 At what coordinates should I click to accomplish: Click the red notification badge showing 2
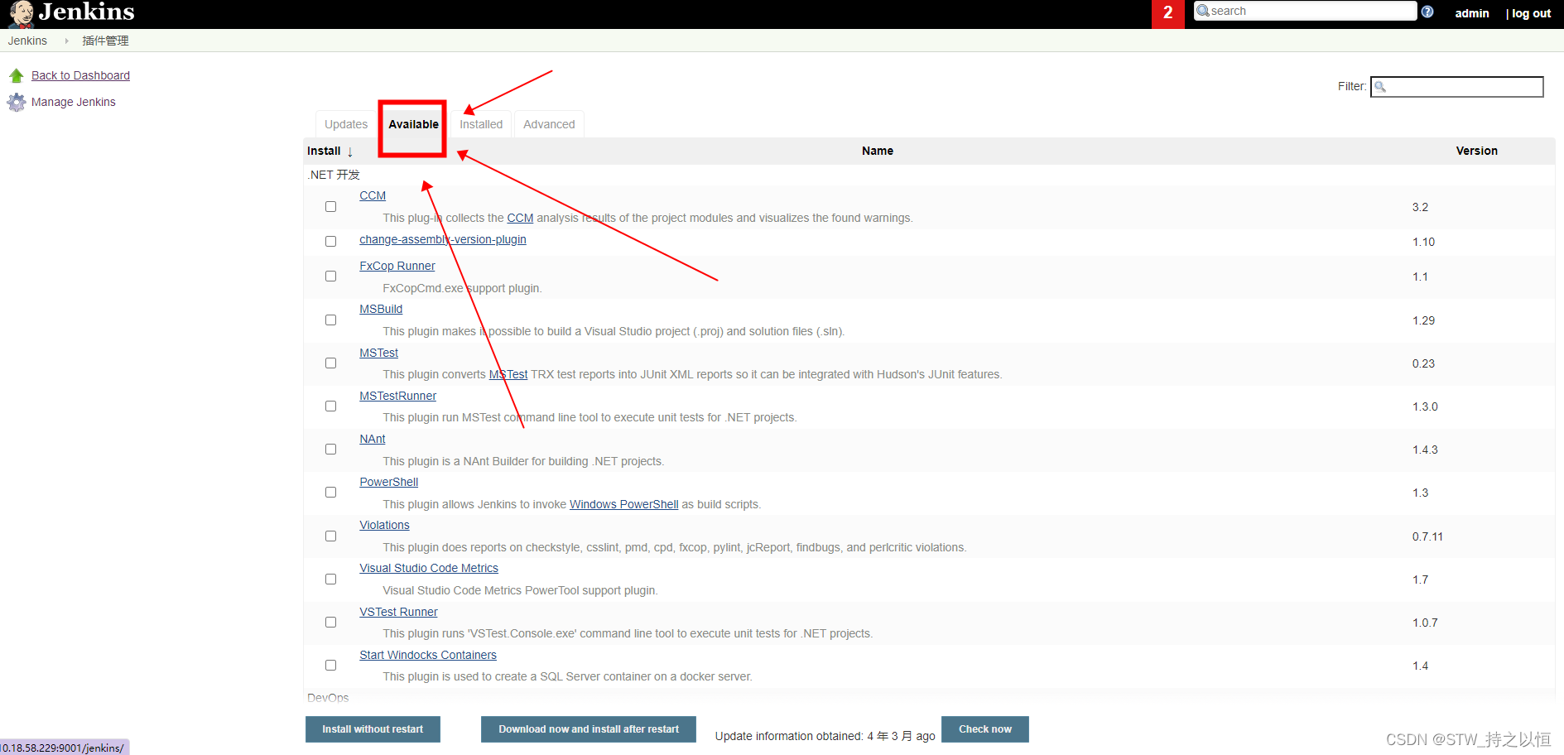(1167, 13)
